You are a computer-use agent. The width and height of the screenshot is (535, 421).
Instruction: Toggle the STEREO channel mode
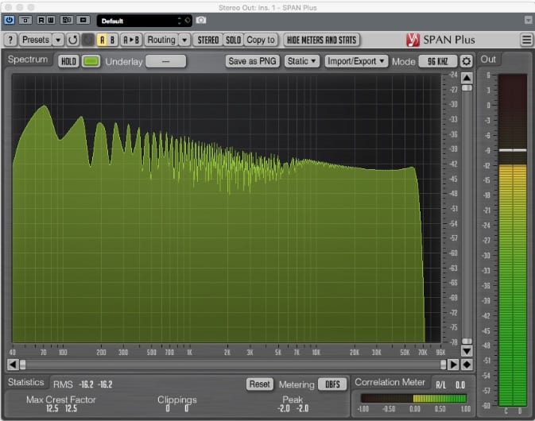(x=208, y=40)
